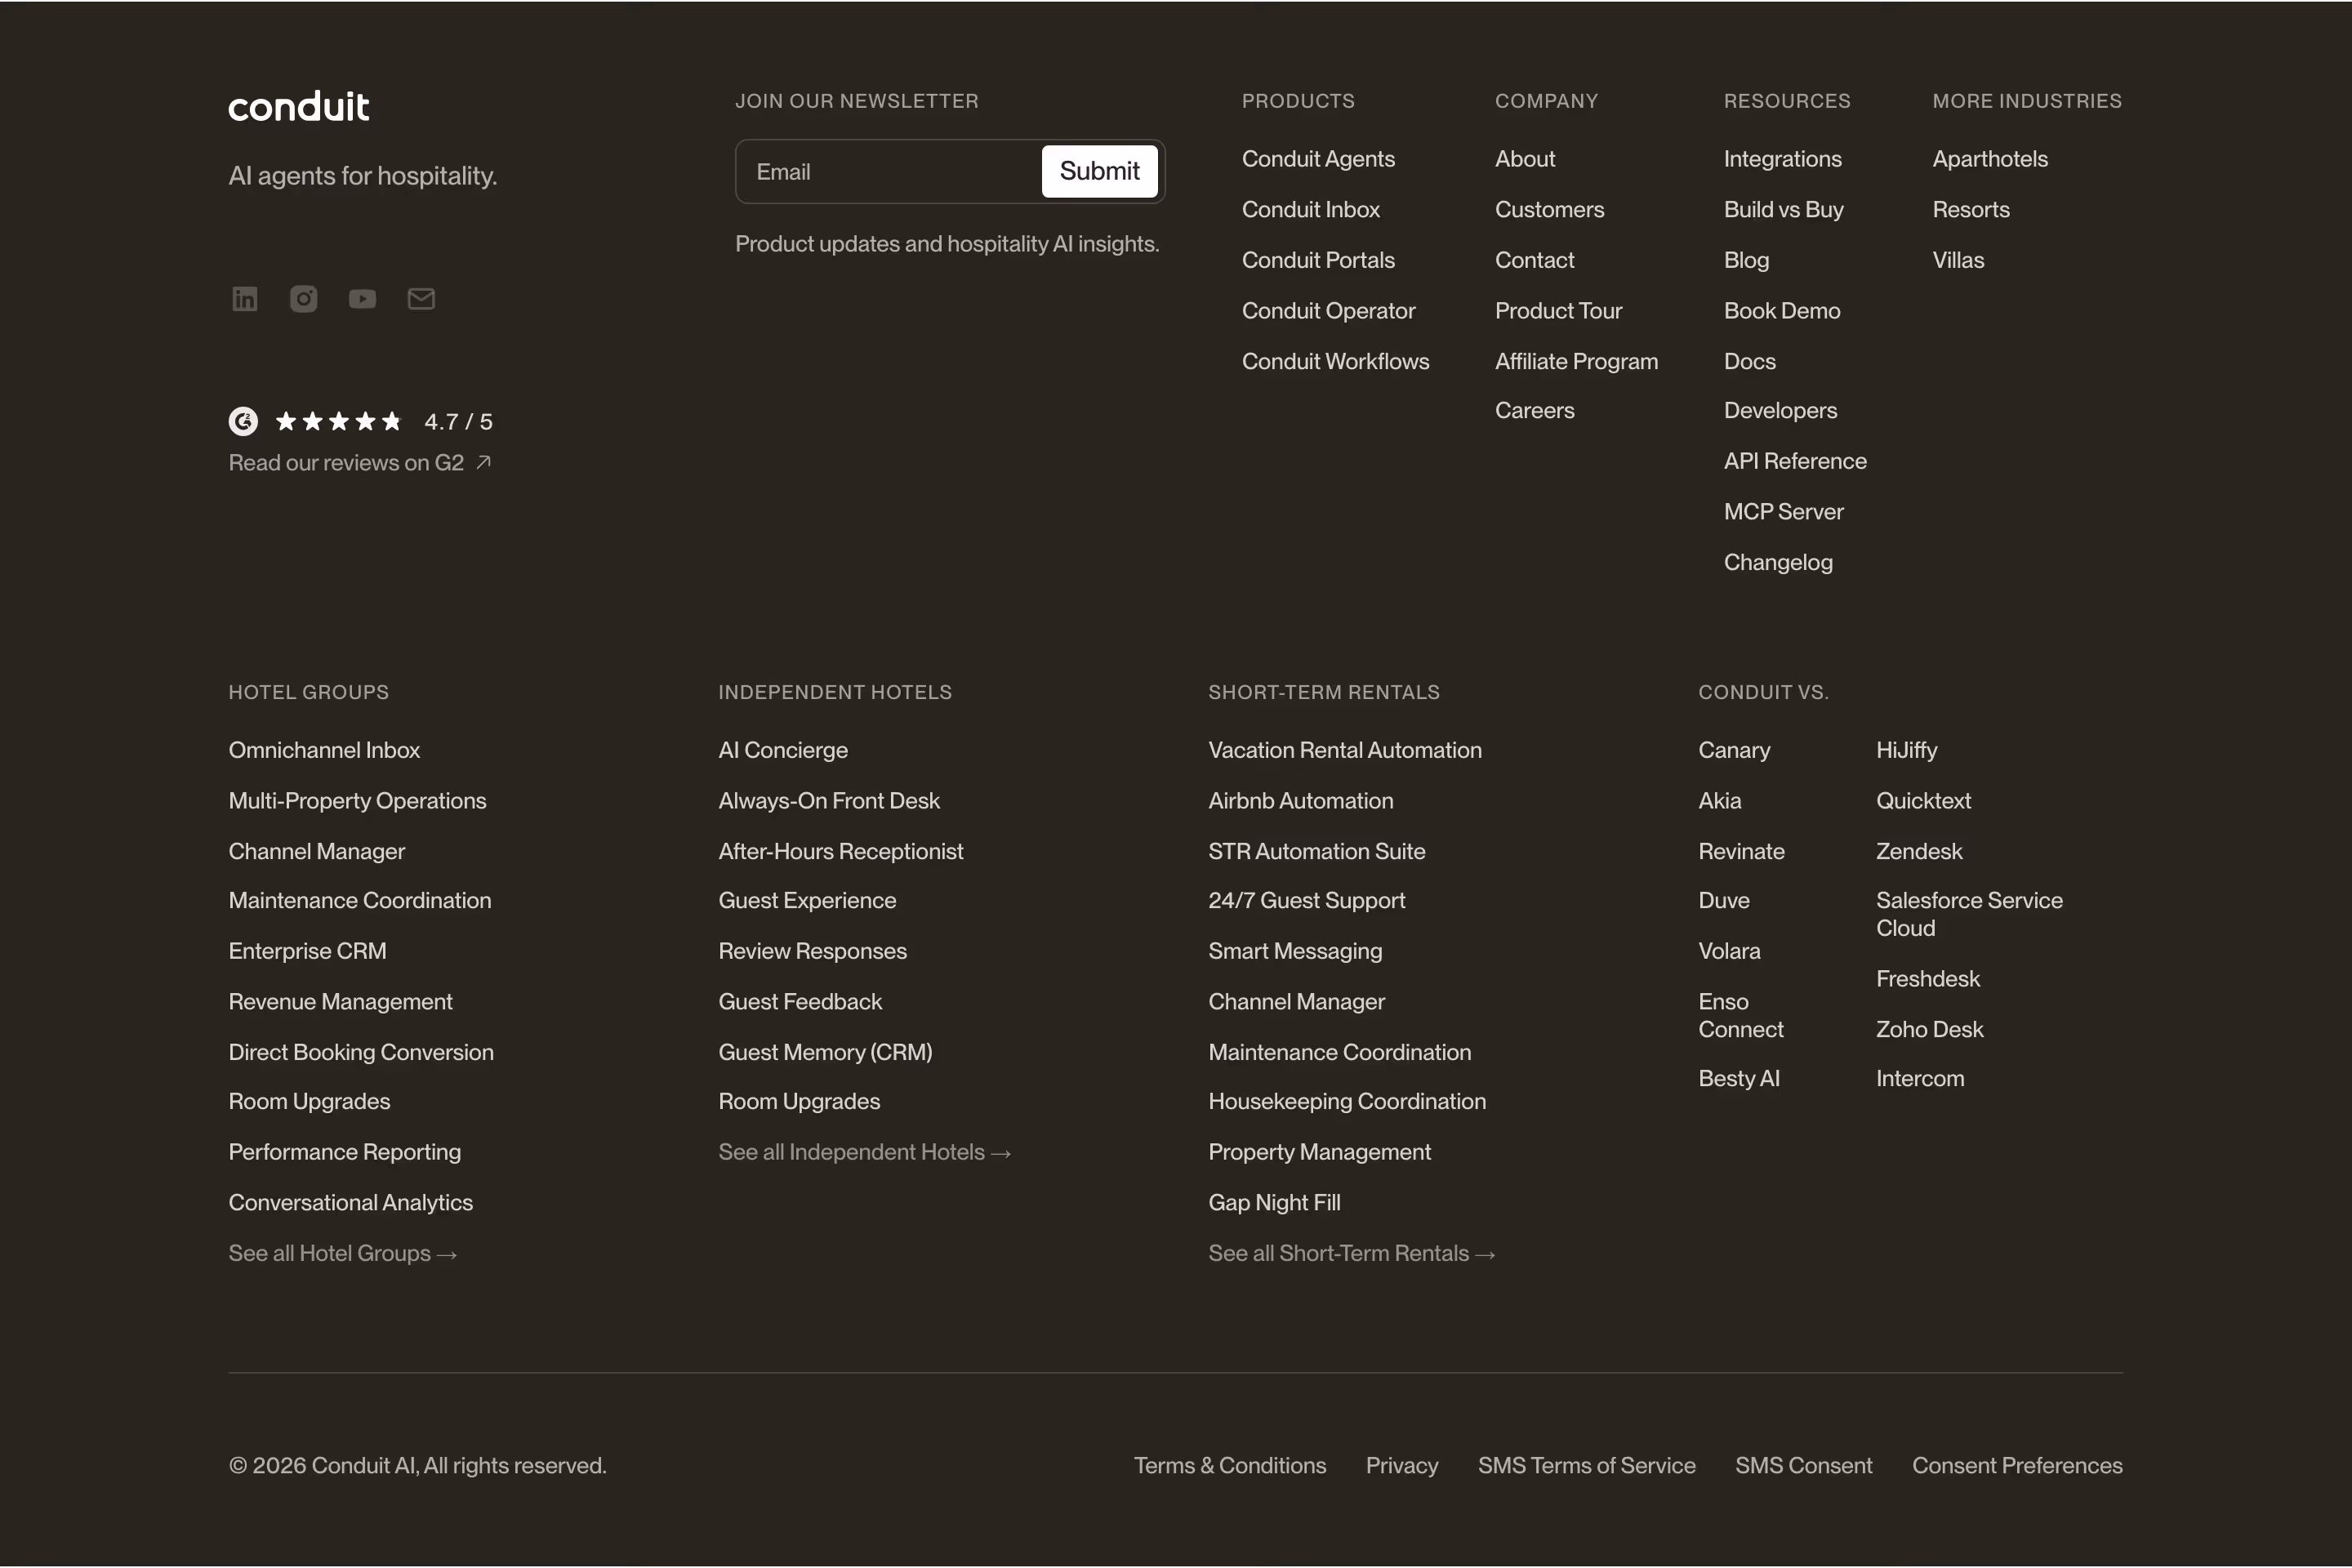Viewport: 2352px width, 1568px height.
Task: Open Guest Memory (CRM) link
Action: click(825, 1053)
